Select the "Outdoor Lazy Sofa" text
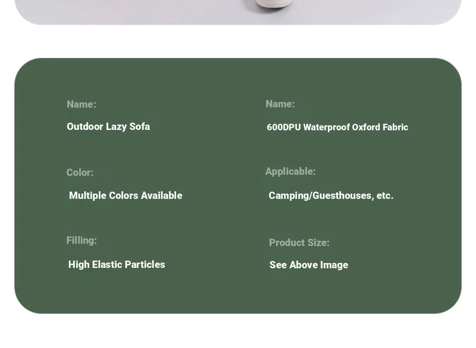 [x=108, y=127]
